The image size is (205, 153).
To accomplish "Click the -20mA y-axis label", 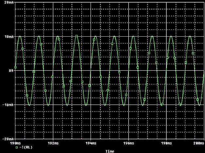I will [8, 139].
